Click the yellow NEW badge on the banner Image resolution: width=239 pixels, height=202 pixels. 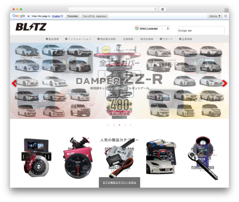point(106,50)
